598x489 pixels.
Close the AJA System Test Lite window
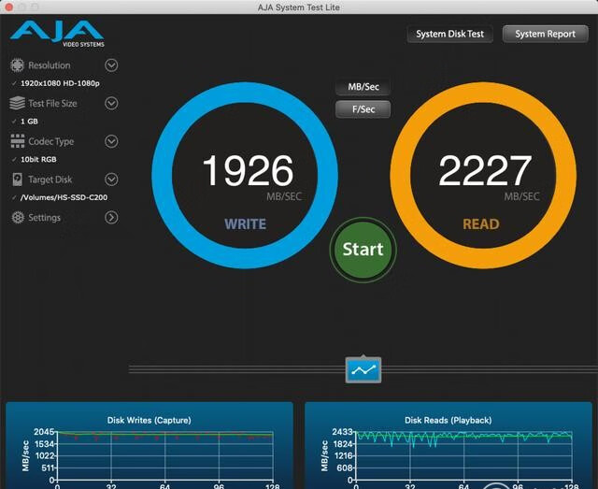click(8, 7)
